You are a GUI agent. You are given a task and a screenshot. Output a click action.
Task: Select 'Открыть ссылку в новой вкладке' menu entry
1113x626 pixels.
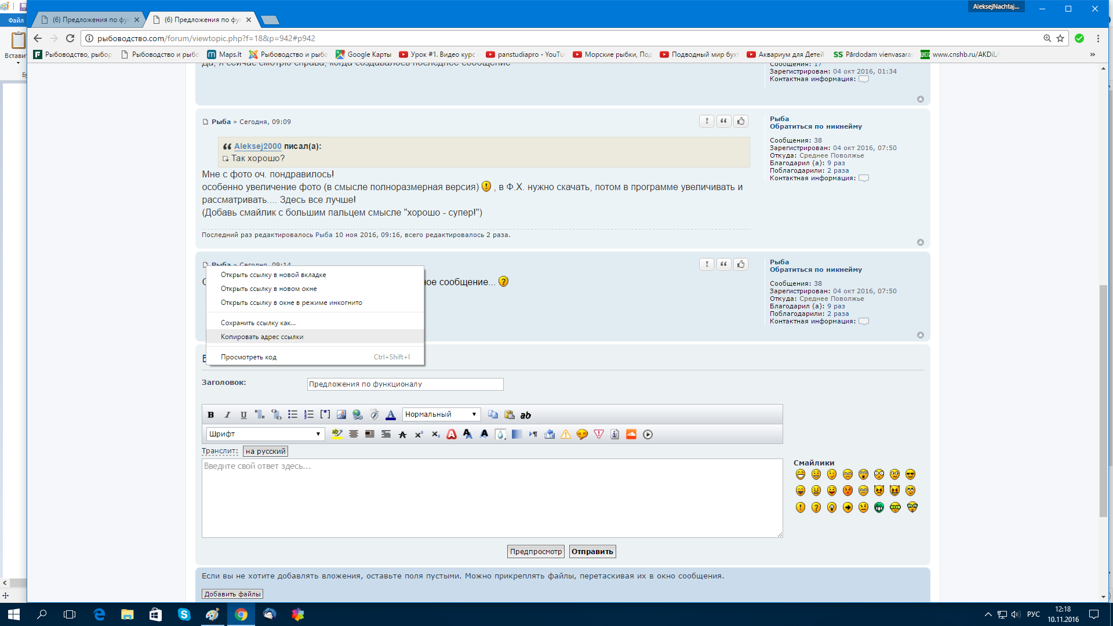pyautogui.click(x=273, y=275)
